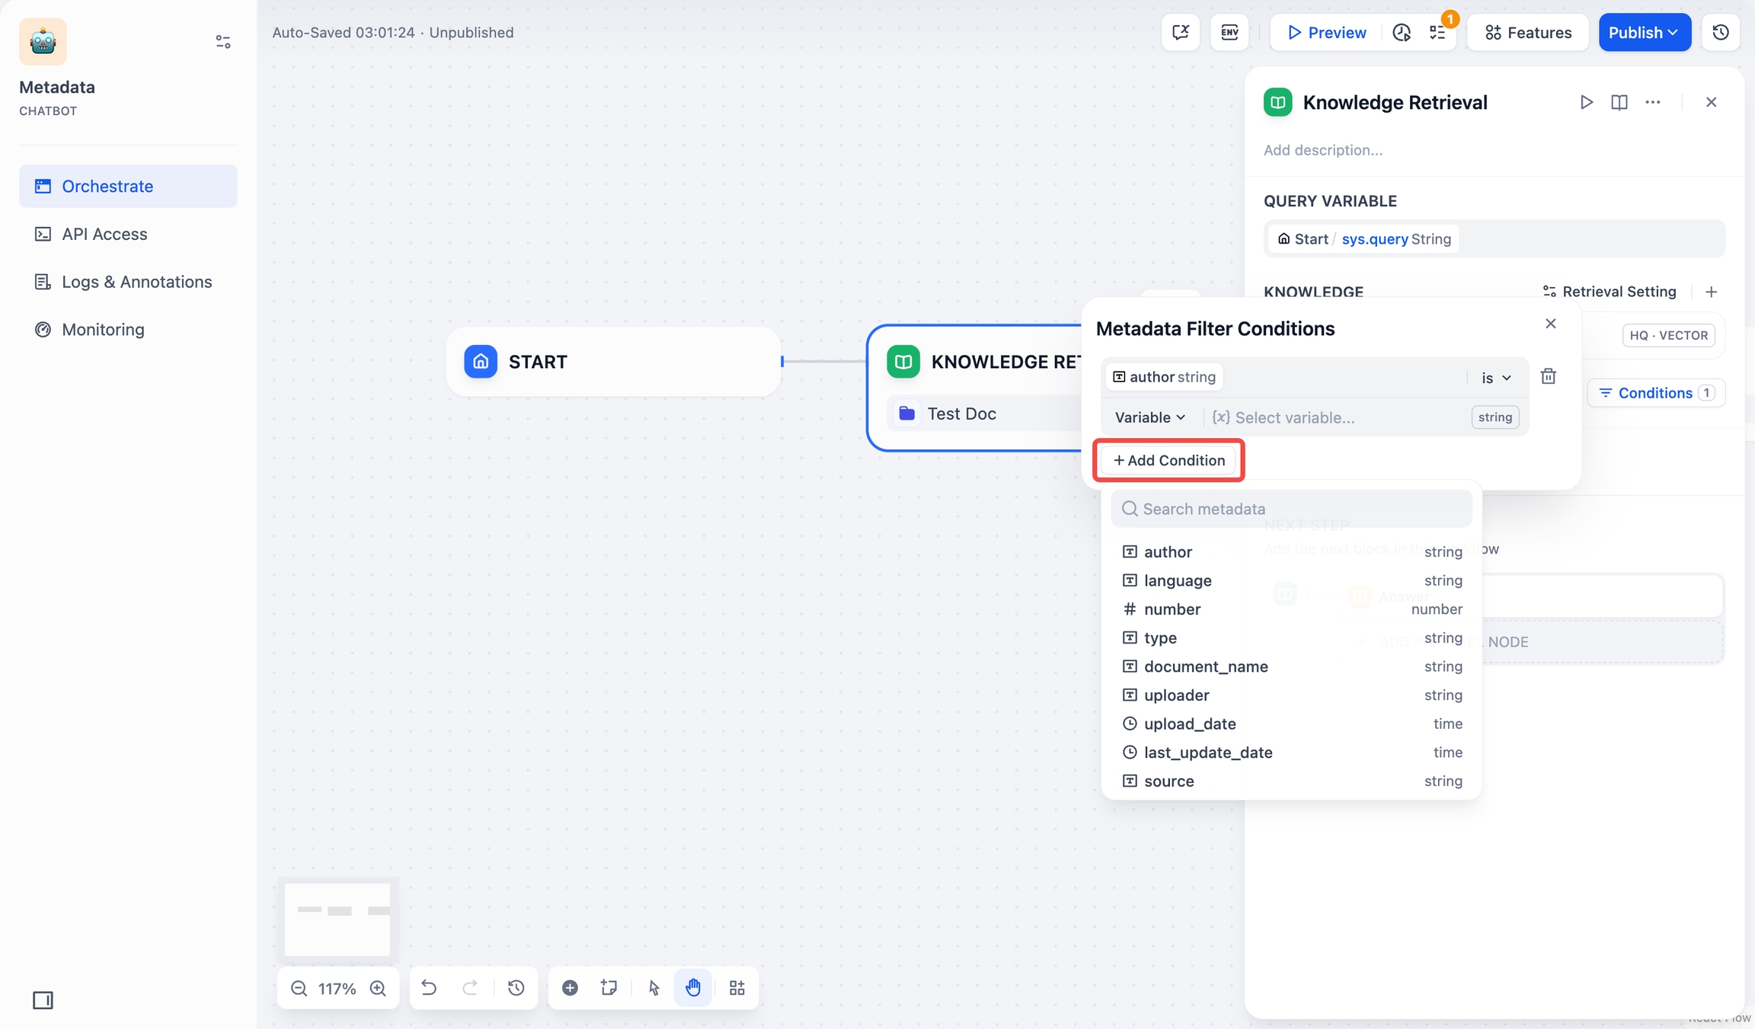Open the "is" operator dropdown
Image resolution: width=1755 pixels, height=1029 pixels.
click(1495, 378)
